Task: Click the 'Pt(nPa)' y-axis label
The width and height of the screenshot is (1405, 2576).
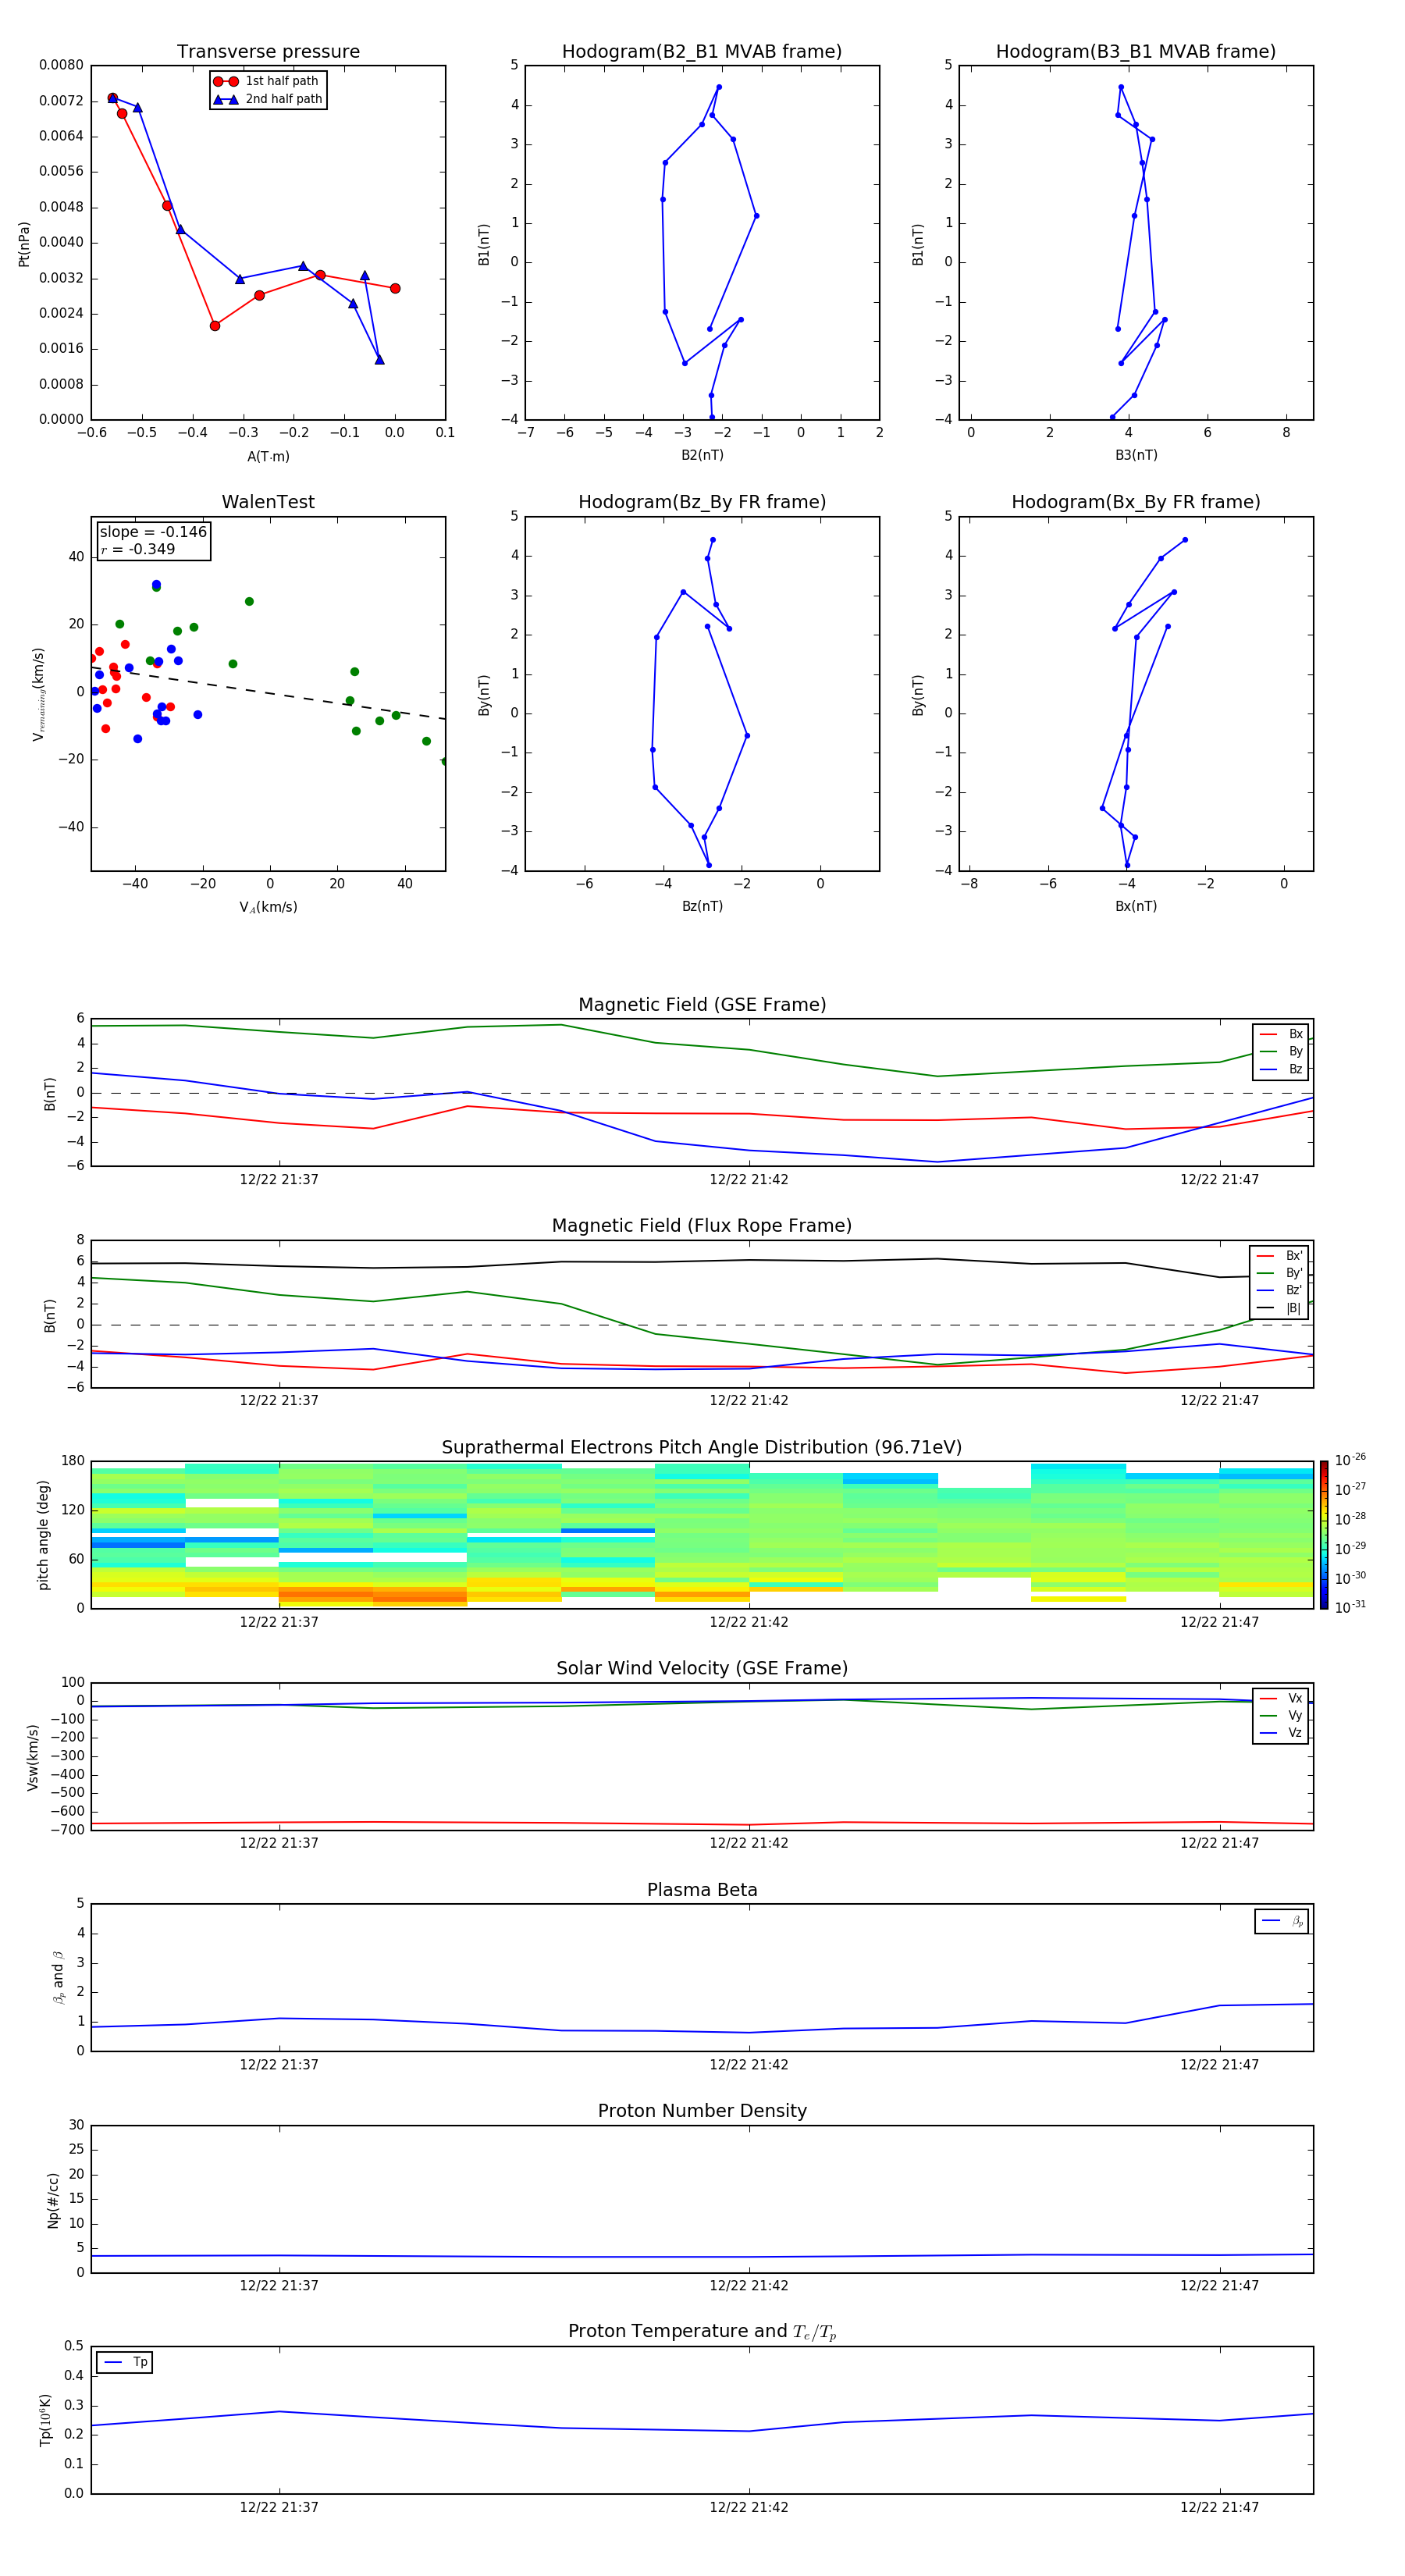Action: [24, 243]
